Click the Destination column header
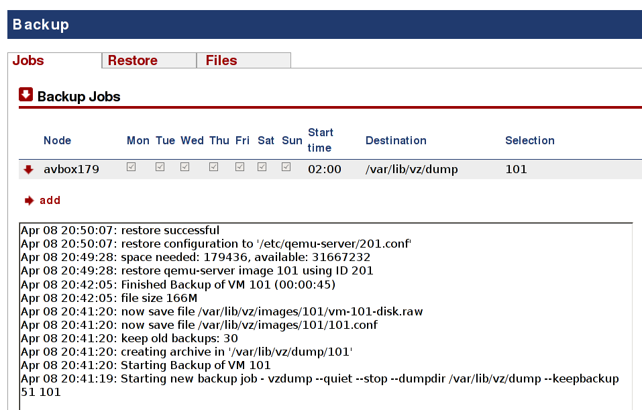This screenshot has height=410, width=642. [x=396, y=140]
